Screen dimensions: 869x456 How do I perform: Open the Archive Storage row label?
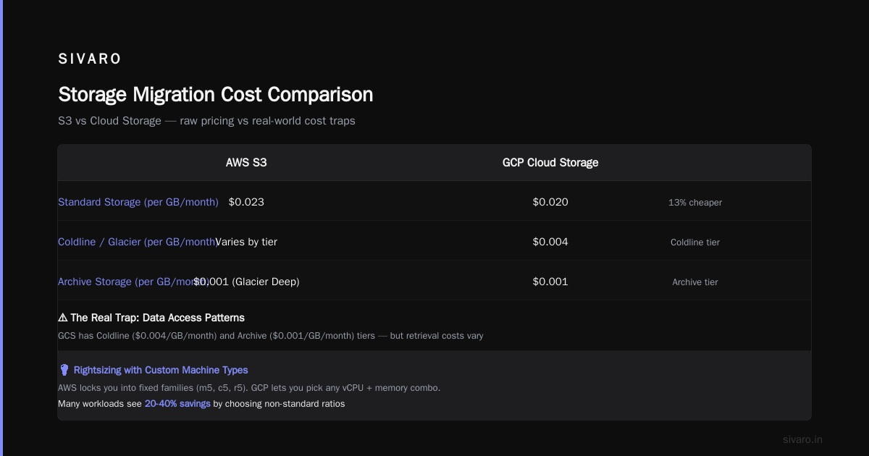133,282
